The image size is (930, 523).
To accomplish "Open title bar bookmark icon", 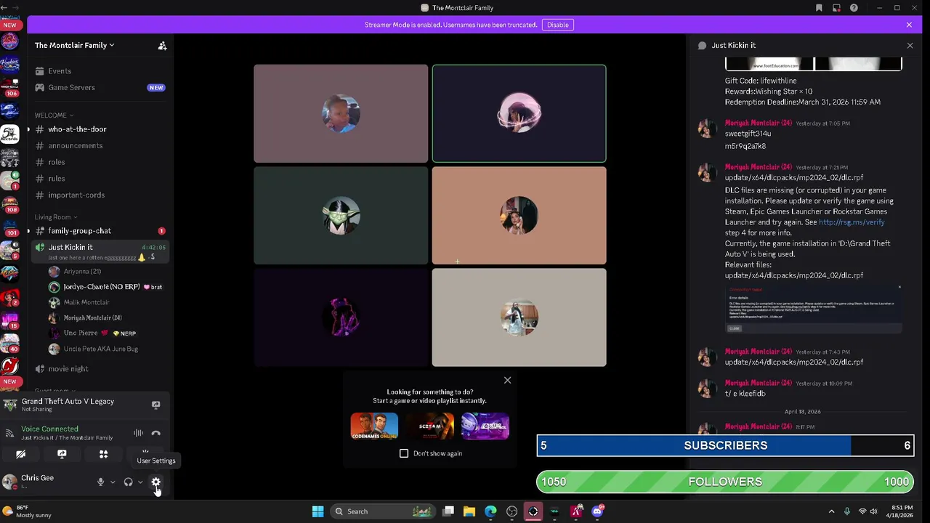I will click(819, 8).
